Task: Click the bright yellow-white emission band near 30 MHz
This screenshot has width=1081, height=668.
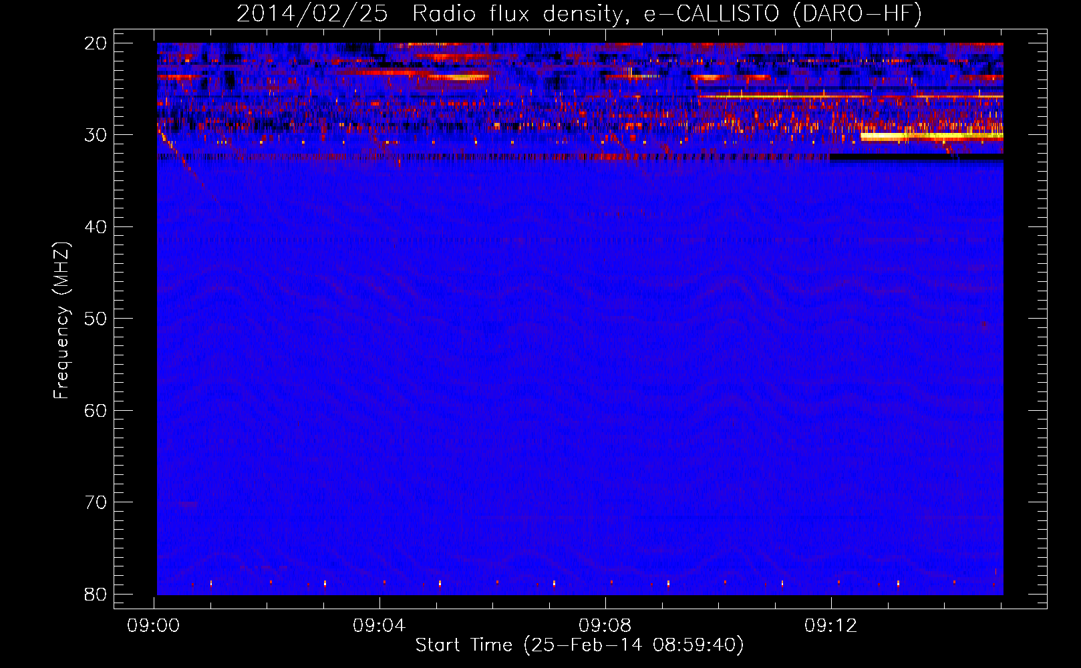Action: click(x=931, y=136)
